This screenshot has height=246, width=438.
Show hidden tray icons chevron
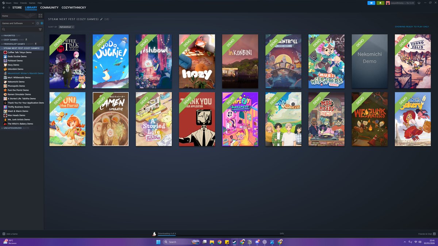click(x=404, y=242)
